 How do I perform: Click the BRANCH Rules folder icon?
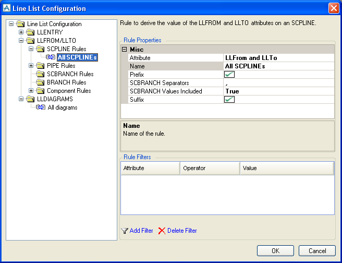tap(41, 82)
